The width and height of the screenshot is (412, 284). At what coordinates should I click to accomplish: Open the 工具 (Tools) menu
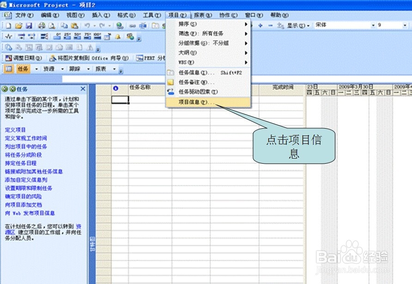pos(151,15)
